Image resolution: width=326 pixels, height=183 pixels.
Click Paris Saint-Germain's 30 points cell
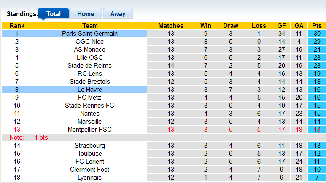(317, 34)
